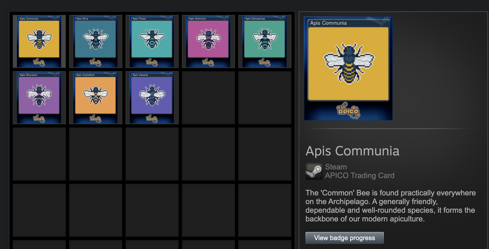Select the Apis Silva trading card
This screenshot has width=489, height=249.
[x=96, y=41]
